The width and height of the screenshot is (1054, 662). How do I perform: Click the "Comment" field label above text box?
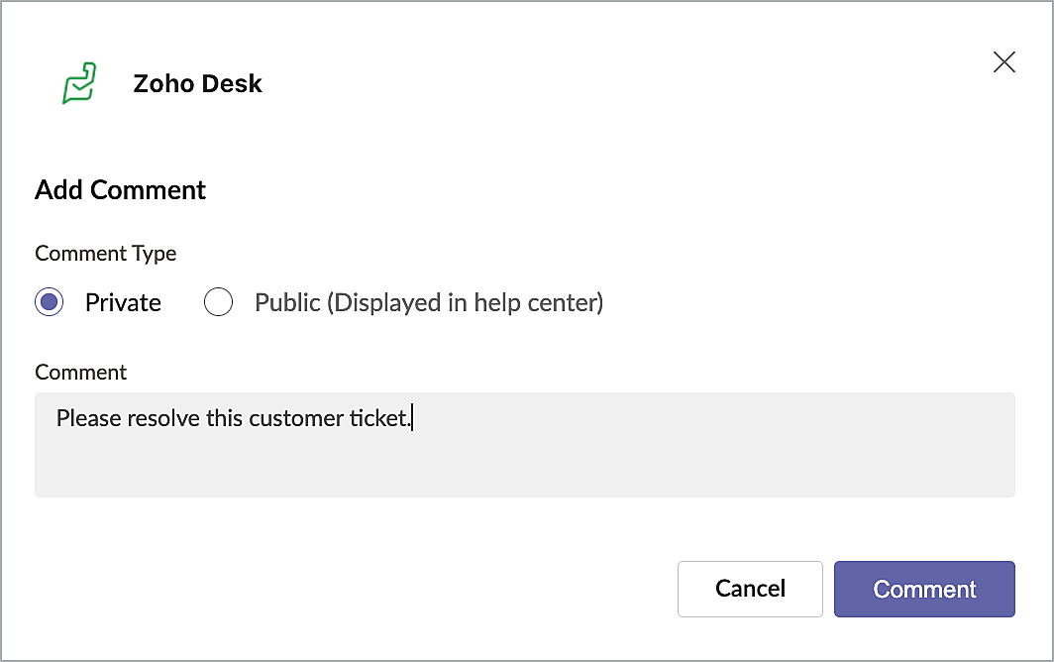pyautogui.click(x=80, y=372)
